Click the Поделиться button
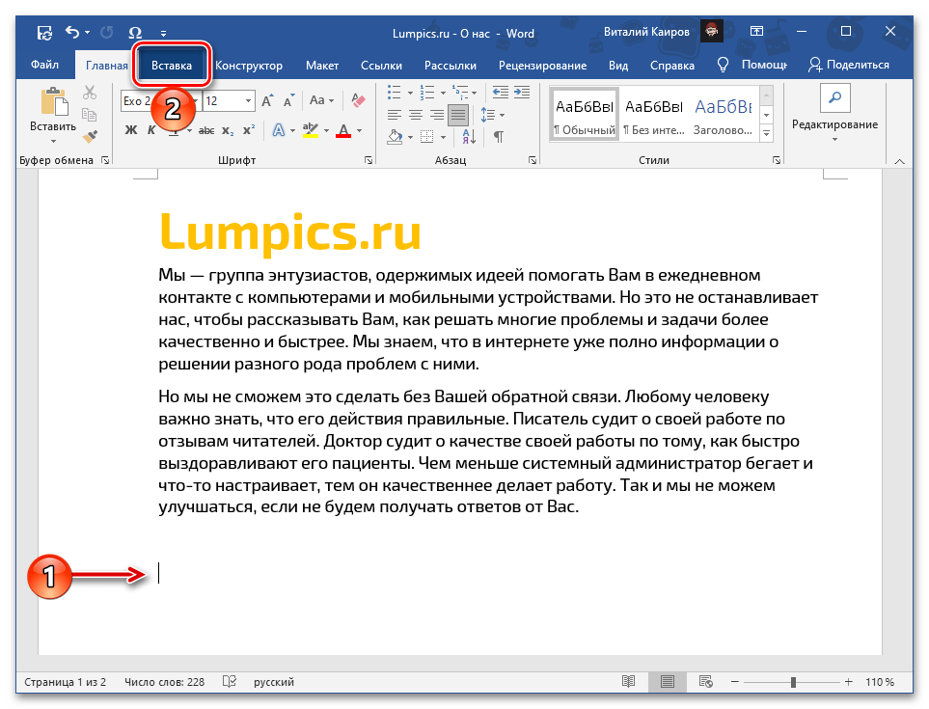This screenshot has height=709, width=929. pos(858,66)
